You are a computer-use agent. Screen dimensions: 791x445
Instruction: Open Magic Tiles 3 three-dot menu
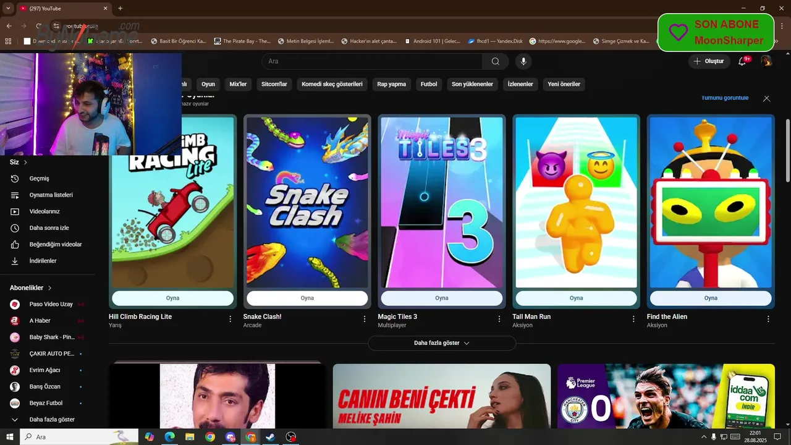pos(499,319)
